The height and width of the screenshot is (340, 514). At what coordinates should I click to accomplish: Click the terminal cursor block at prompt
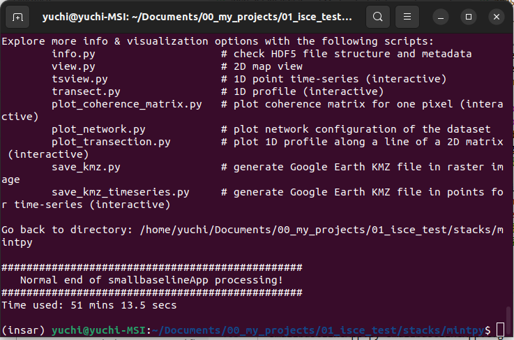(x=500, y=330)
